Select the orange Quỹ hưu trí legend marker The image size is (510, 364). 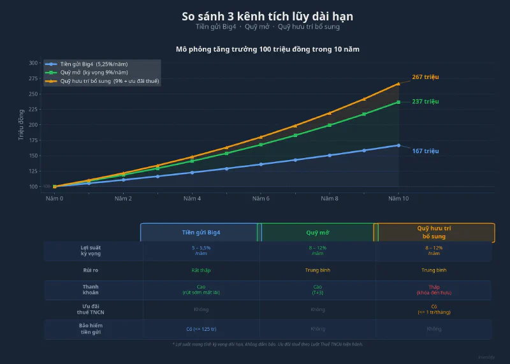(x=51, y=81)
